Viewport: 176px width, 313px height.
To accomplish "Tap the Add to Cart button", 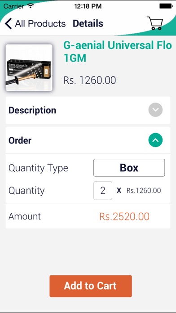I will pos(91,286).
